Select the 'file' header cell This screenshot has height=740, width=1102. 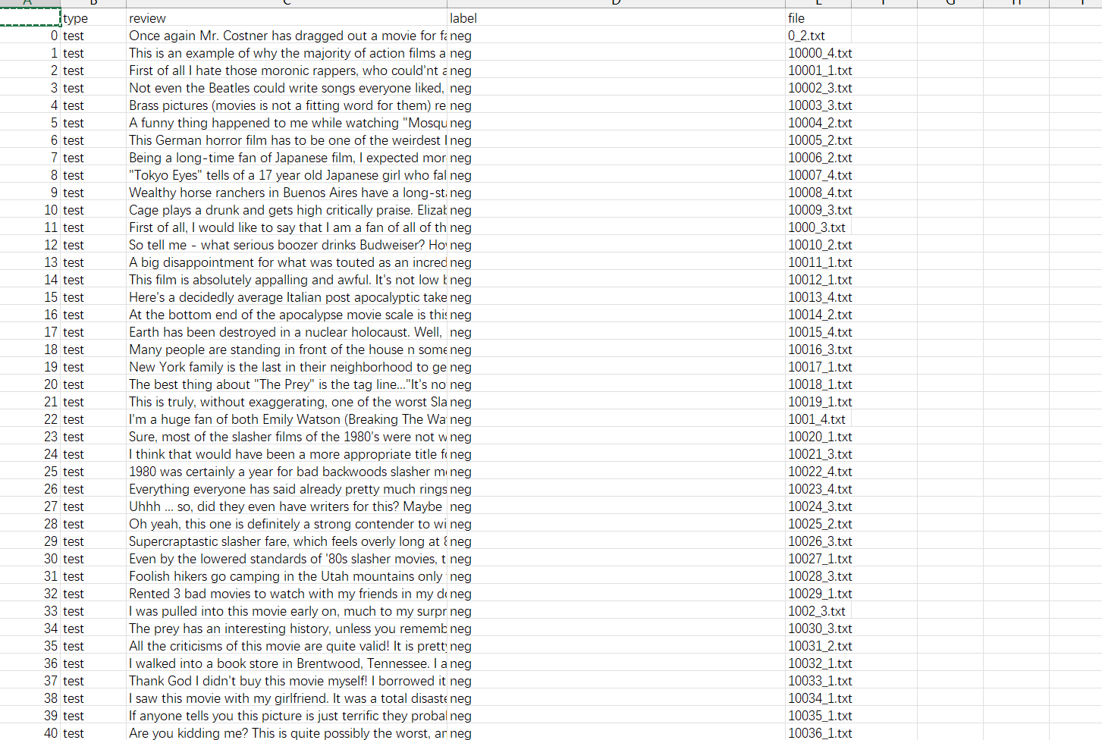818,18
